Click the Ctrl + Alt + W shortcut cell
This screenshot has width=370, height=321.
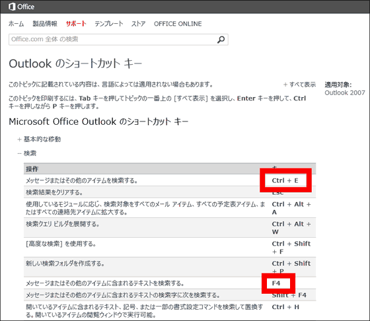coord(291,228)
